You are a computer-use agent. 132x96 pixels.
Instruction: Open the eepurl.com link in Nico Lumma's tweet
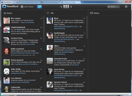pos(27,23)
